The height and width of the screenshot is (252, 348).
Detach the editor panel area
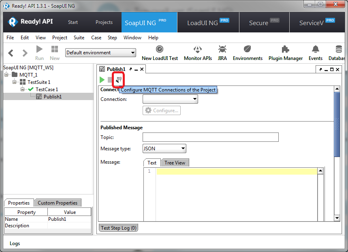[x=320, y=70]
